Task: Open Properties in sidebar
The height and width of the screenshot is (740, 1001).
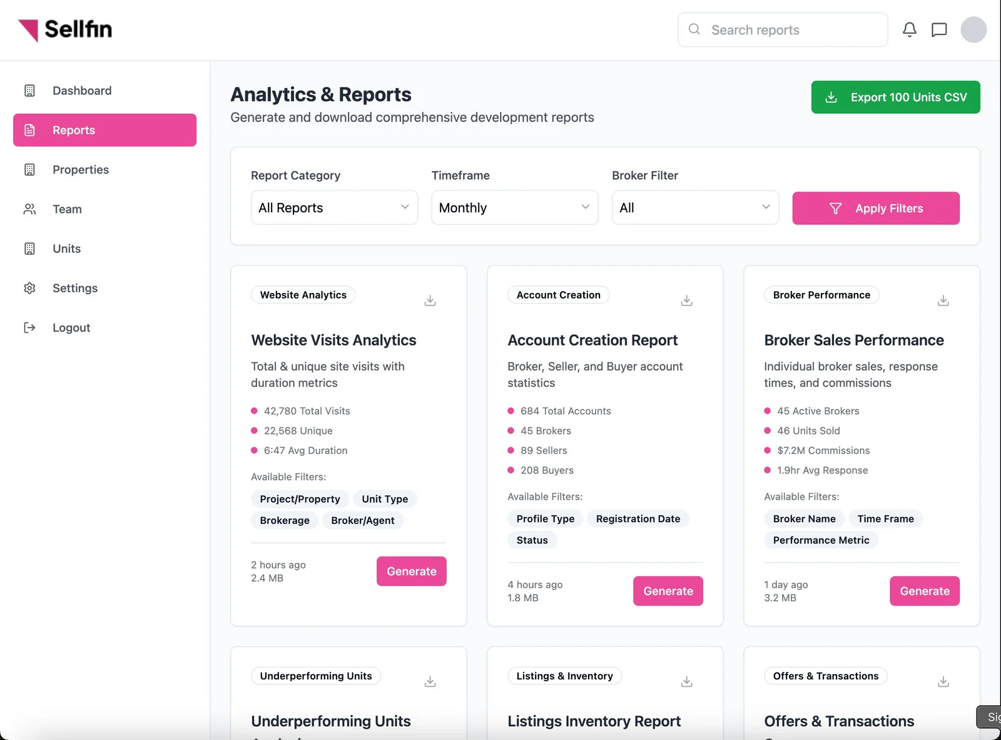Action: (x=104, y=170)
